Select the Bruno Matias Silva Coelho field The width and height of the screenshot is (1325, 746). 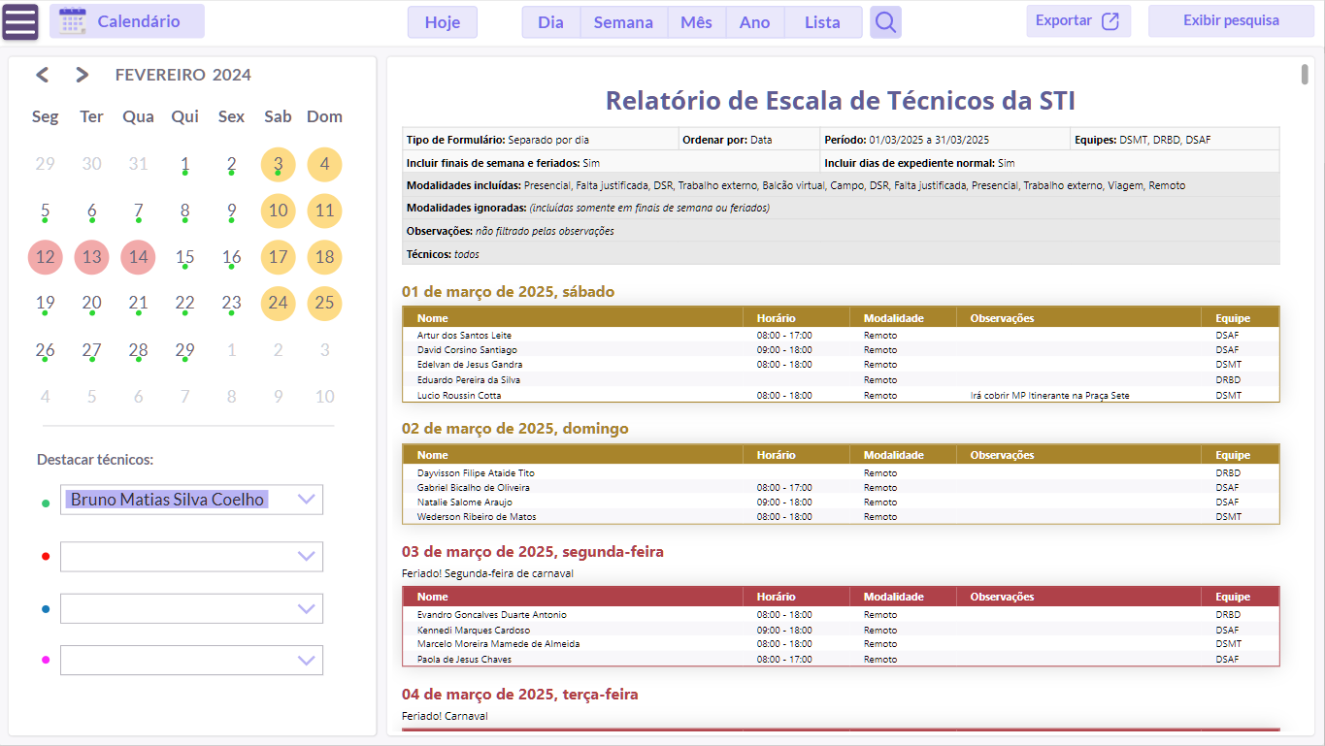191,500
